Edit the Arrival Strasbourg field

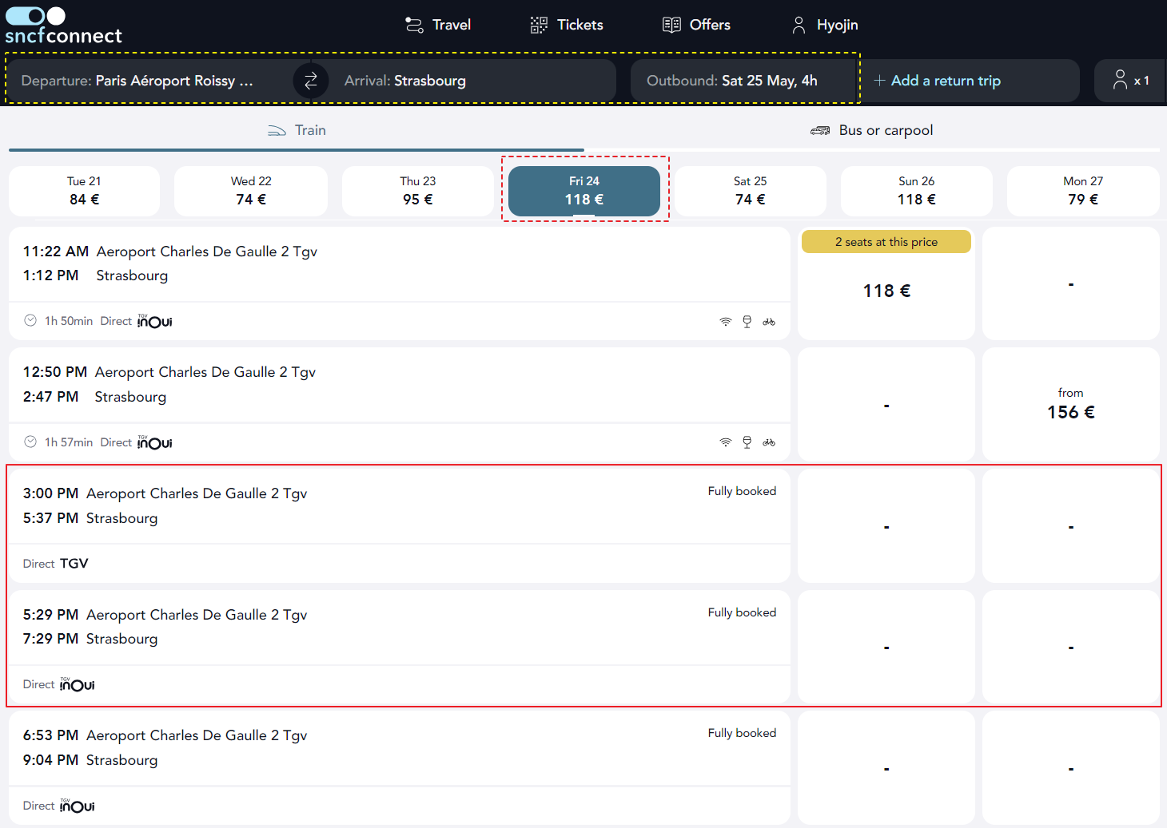pyautogui.click(x=472, y=81)
